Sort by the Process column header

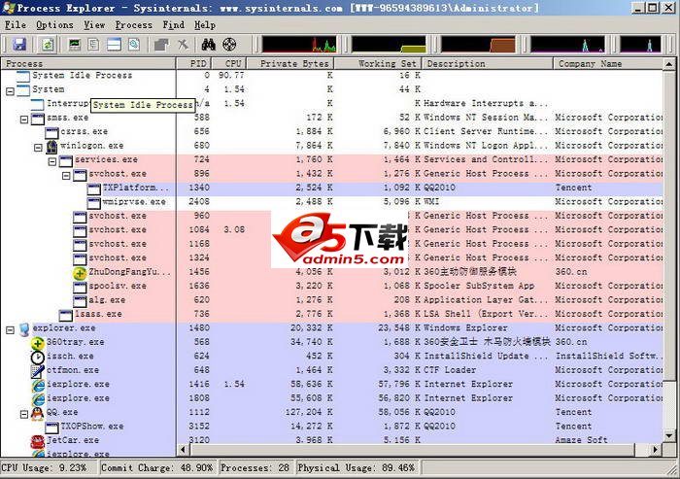click(88, 64)
